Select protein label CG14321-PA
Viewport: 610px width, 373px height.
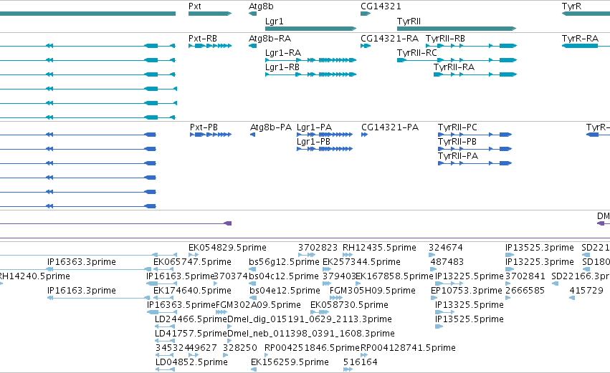pyautogui.click(x=390, y=127)
